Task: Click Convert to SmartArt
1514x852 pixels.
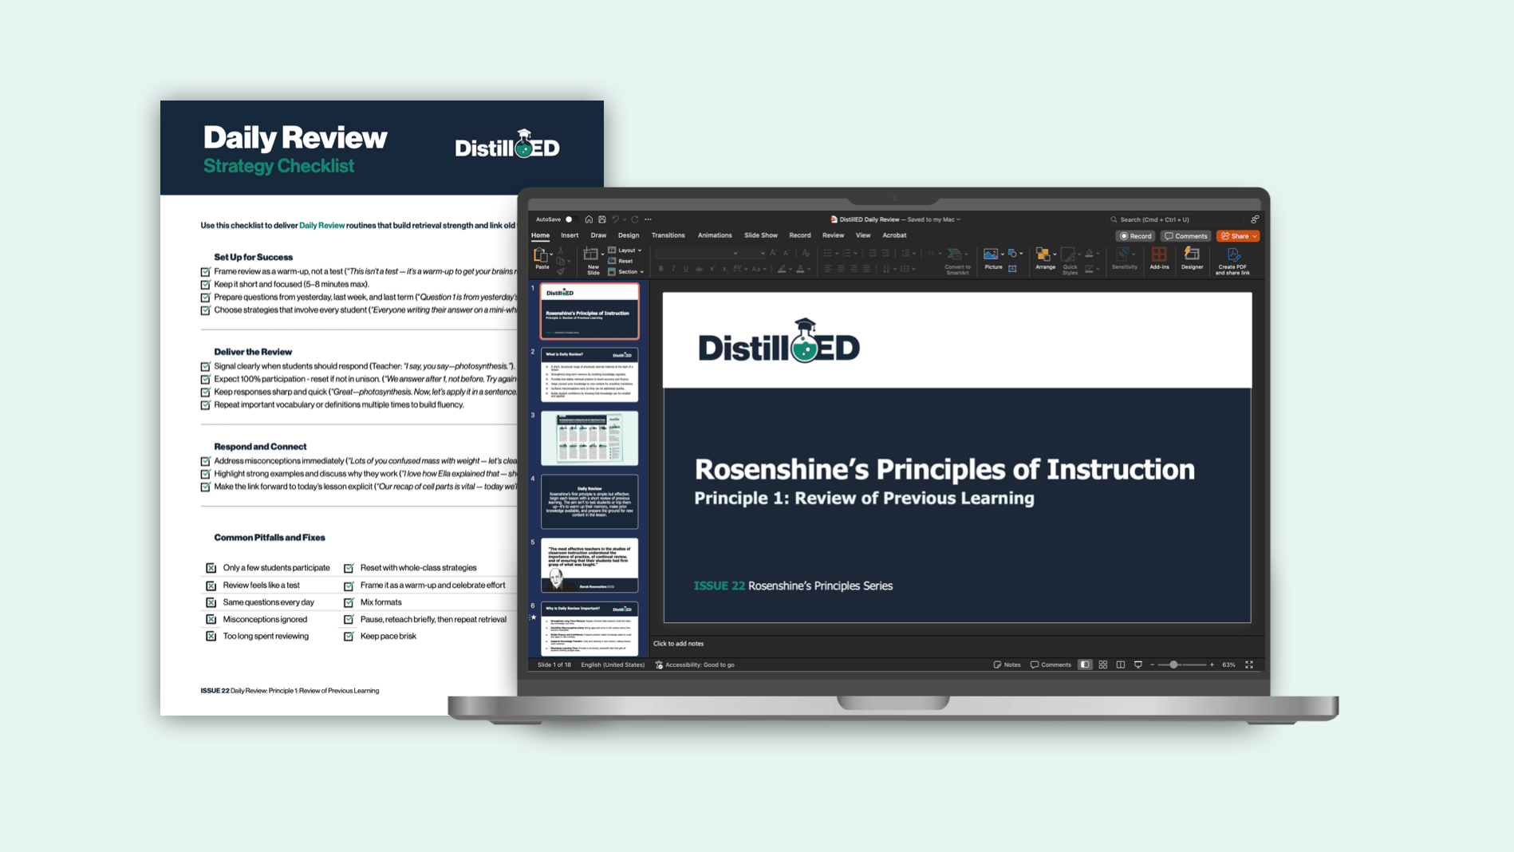Action: (x=956, y=261)
